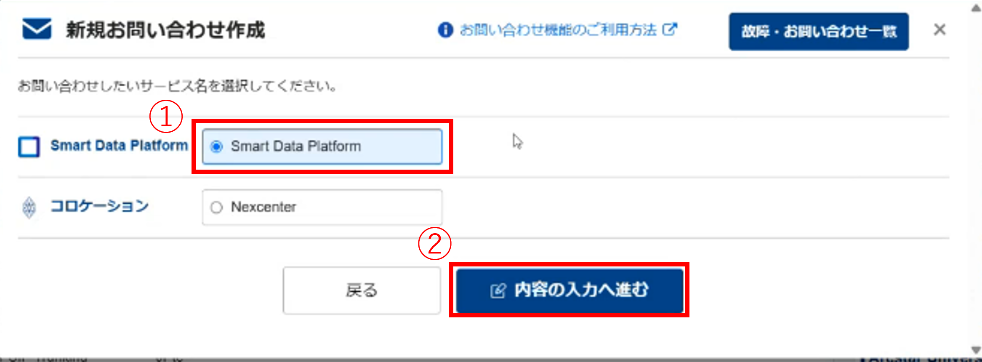This screenshot has width=982, height=362.
Task: Open お問い合わせ機能のご利用方法 help link
Action: (x=558, y=30)
